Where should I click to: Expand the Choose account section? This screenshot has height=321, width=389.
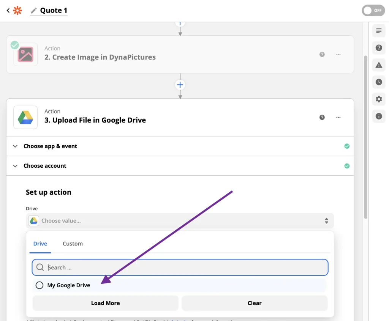click(180, 166)
